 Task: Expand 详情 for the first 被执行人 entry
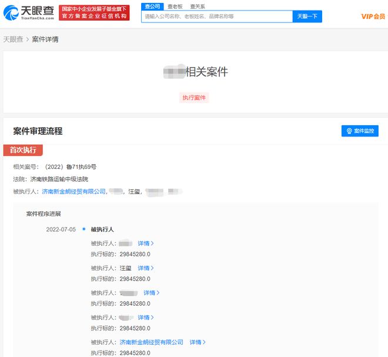pyautogui.click(x=146, y=243)
